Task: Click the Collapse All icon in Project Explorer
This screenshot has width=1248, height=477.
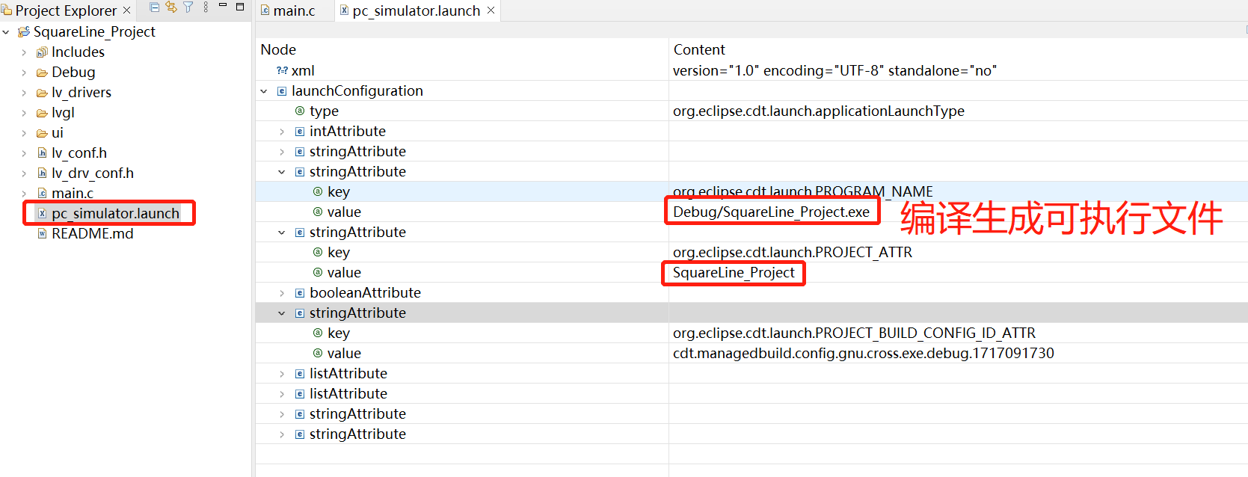Action: 155,7
